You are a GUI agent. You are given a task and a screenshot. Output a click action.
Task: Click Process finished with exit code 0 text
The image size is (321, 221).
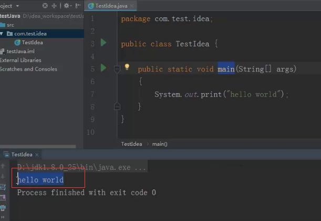(x=86, y=193)
